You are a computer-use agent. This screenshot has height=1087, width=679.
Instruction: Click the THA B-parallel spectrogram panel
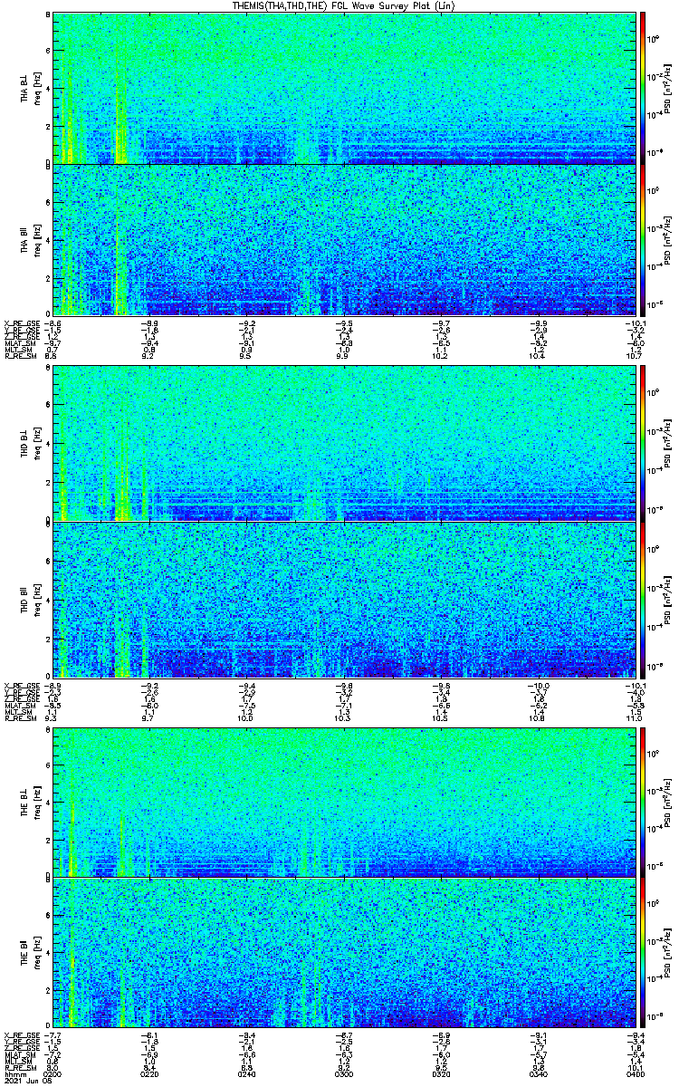(x=343, y=239)
